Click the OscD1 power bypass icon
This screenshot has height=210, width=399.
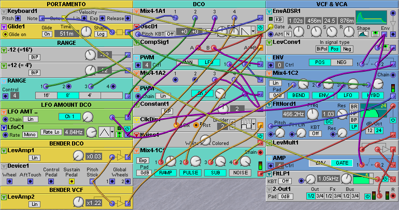(x=260, y=27)
